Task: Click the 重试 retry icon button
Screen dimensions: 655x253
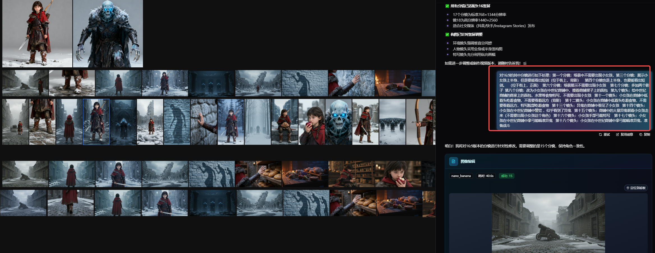Action: click(x=604, y=134)
